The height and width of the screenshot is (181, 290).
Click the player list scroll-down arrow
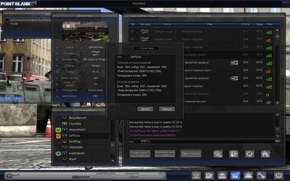[113, 161]
